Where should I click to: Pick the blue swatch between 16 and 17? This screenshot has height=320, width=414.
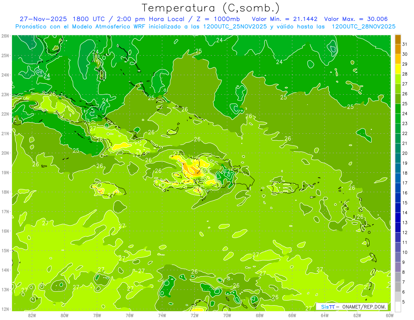[398, 188]
